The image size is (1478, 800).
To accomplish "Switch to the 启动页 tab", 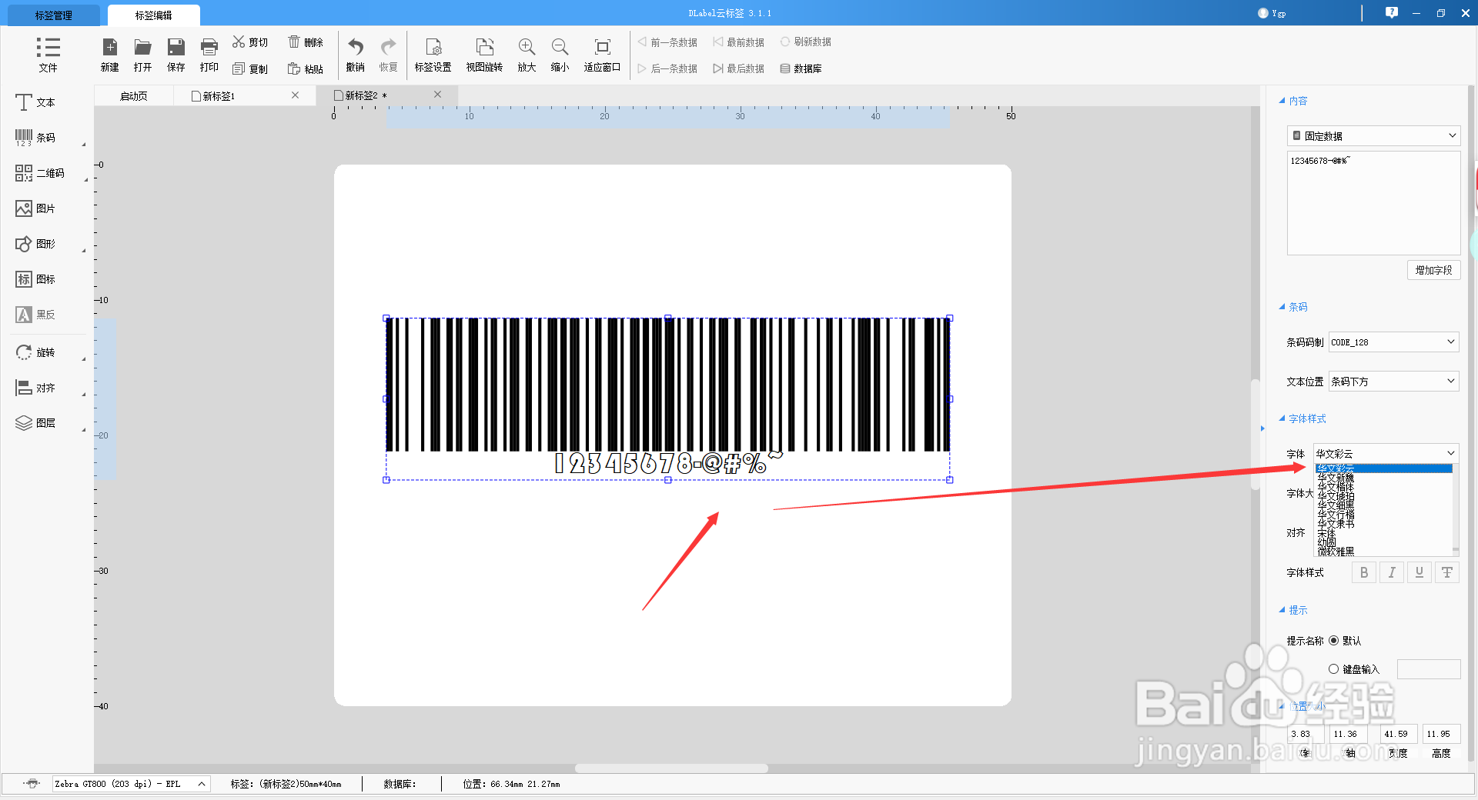I will tap(133, 96).
